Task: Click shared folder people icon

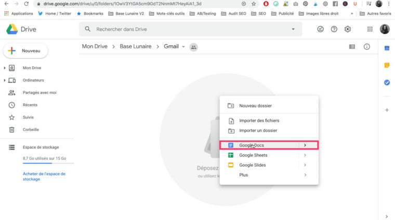Action: pyautogui.click(x=193, y=47)
